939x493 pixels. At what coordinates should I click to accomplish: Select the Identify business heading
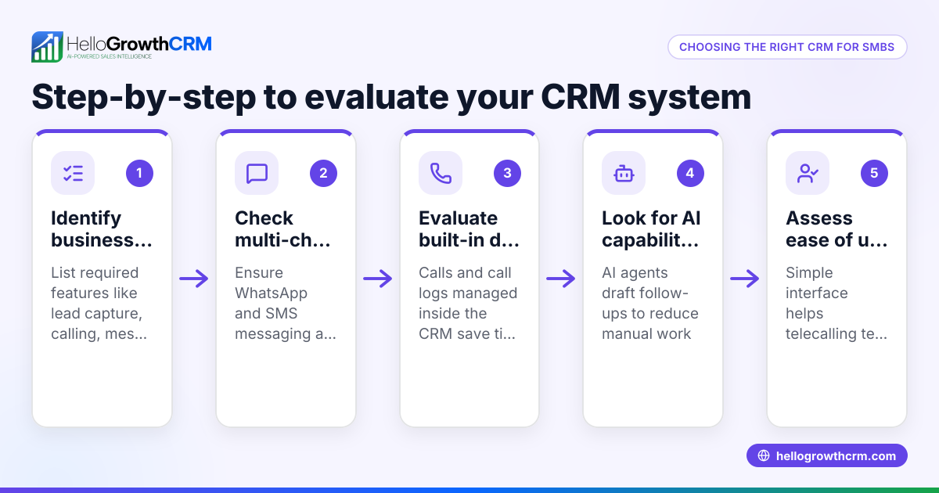coord(102,229)
